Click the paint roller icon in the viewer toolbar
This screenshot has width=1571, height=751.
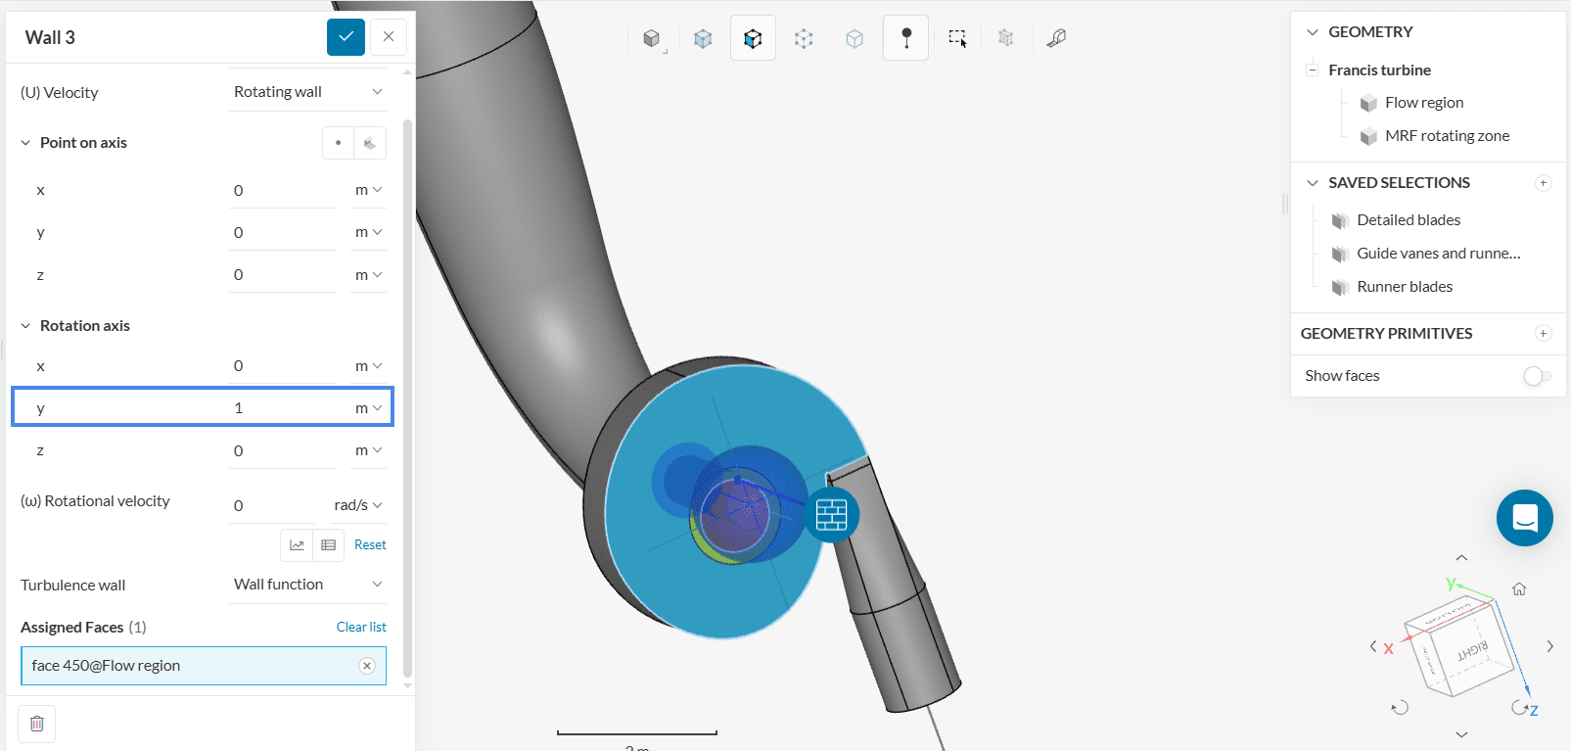(x=1056, y=38)
